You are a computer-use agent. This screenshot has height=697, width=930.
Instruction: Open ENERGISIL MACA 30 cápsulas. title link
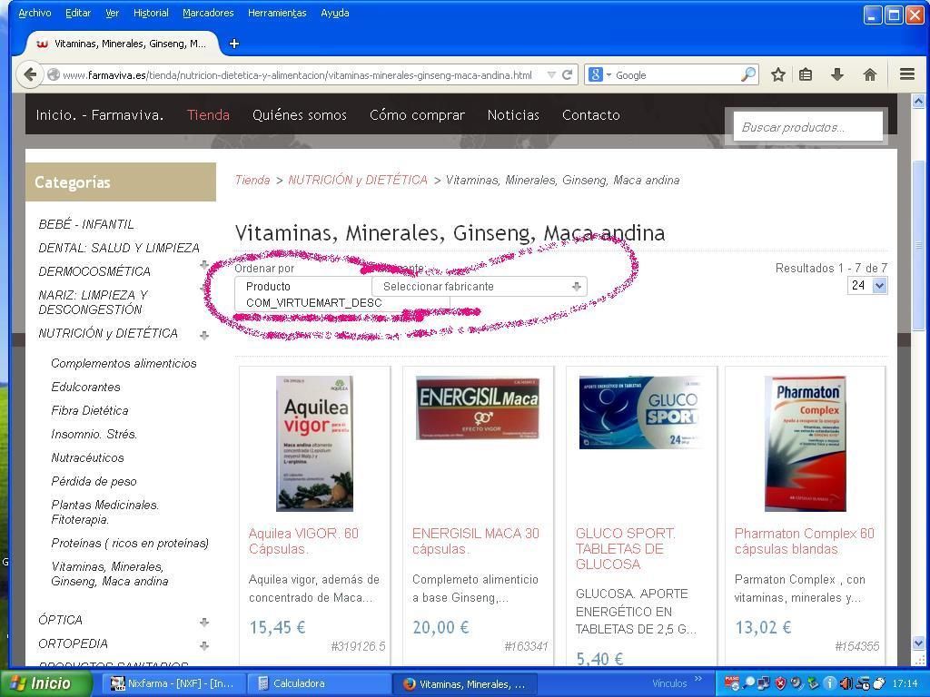pyautogui.click(x=476, y=541)
